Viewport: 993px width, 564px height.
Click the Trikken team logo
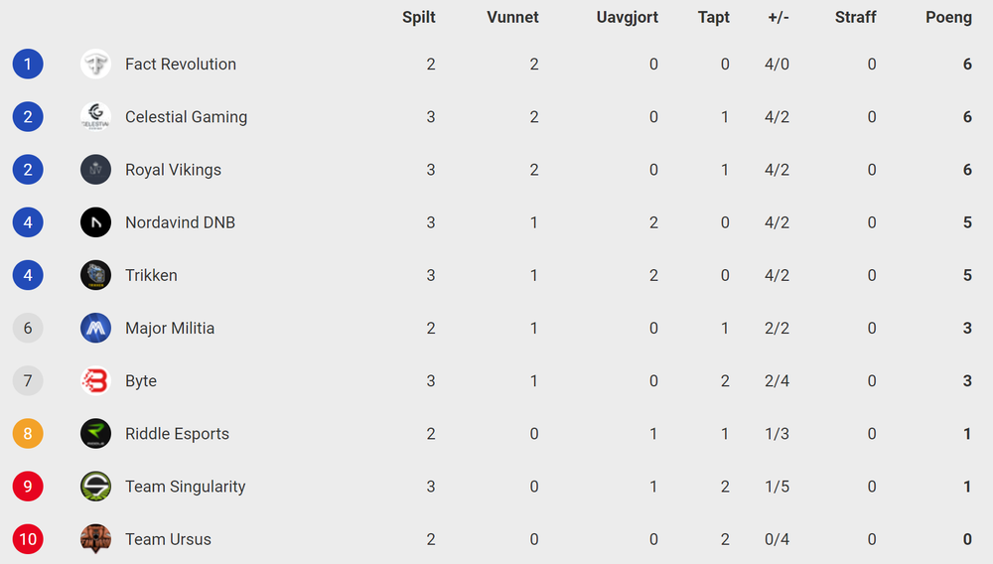(95, 275)
